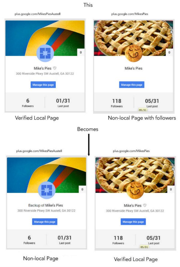Click the smiley pie avatar on the top-right card
This screenshot has height=267, width=180.
(x=133, y=53)
